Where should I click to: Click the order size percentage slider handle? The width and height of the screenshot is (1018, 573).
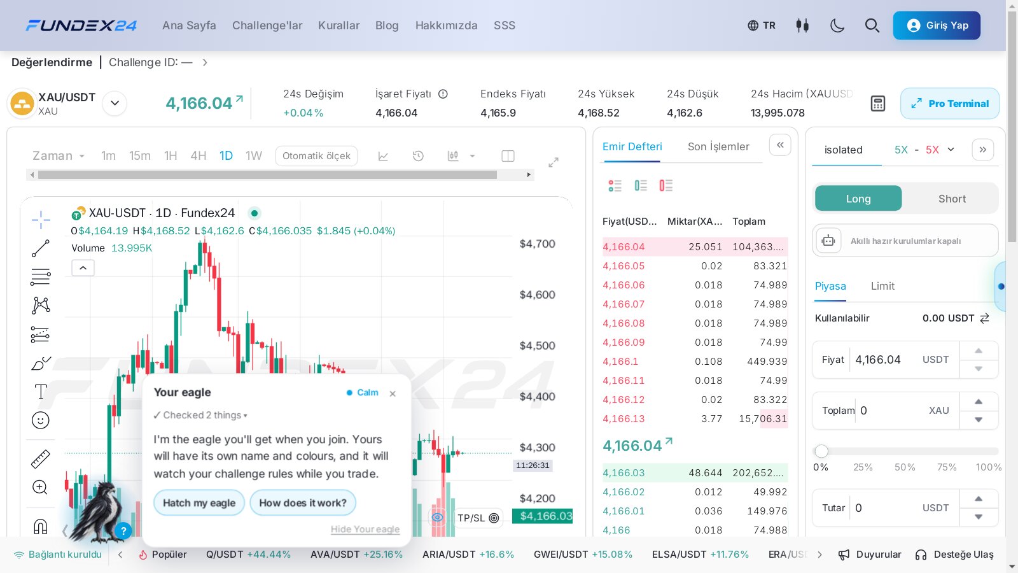coord(821,451)
